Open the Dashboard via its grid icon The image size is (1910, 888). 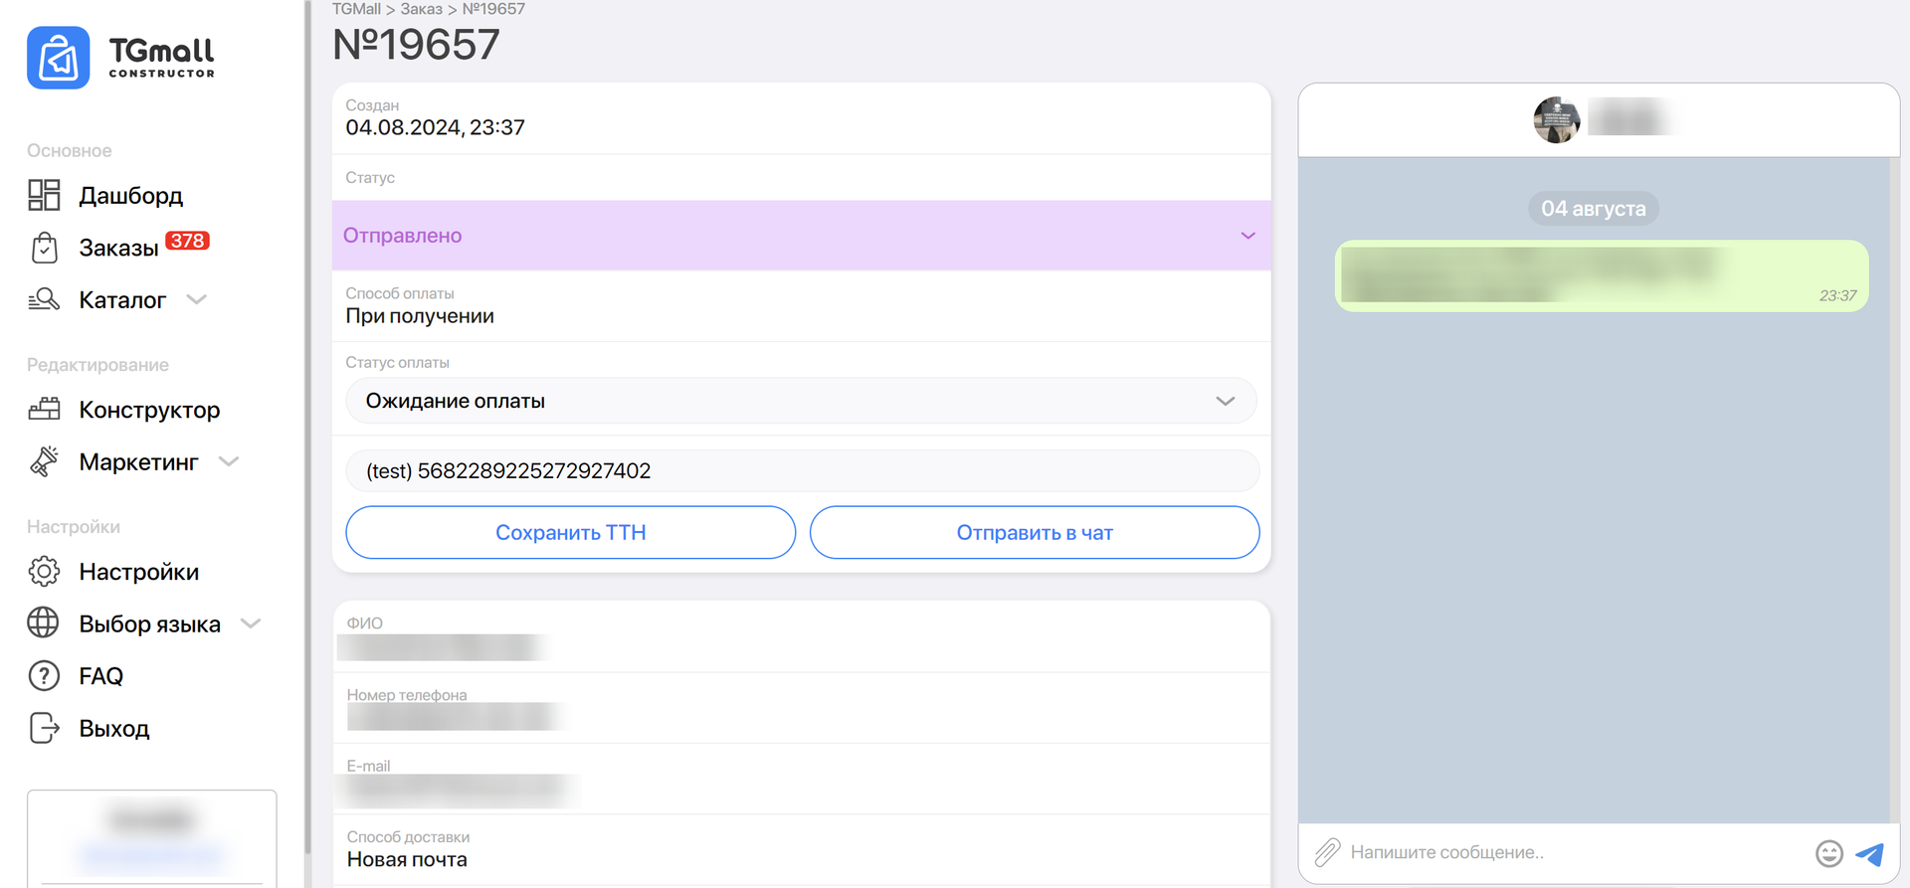[44, 195]
